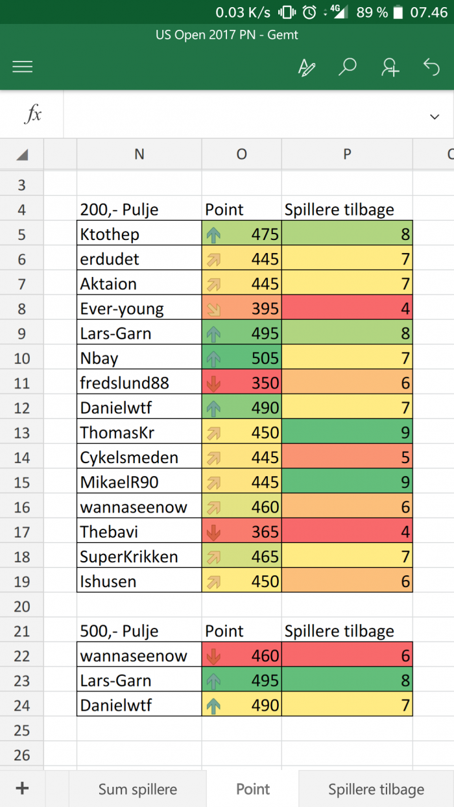
Task: Click the fx function icon
Action: click(32, 115)
